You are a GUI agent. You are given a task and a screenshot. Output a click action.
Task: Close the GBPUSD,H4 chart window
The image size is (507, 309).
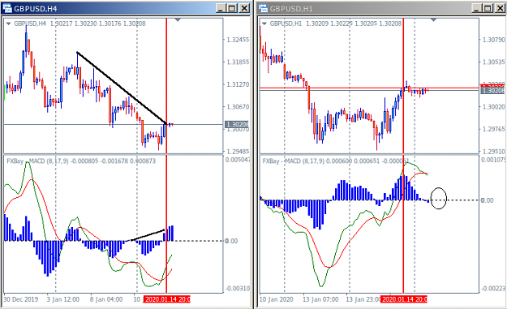point(244,8)
